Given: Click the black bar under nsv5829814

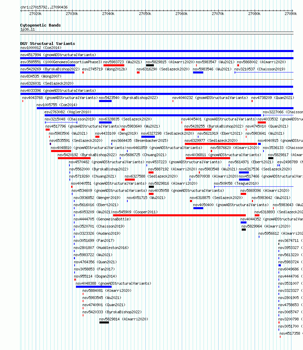Looking at the screenshot, I should [x=104, y=322].
